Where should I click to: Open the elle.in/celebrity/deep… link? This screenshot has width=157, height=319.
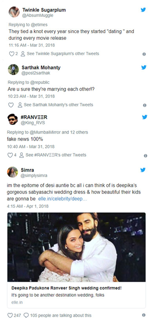62,199
